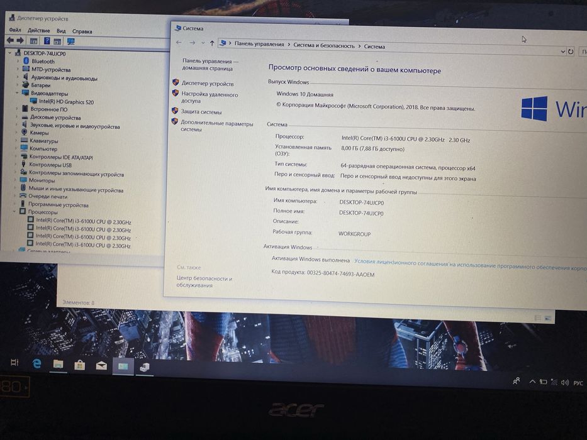The width and height of the screenshot is (587, 440).
Task: Open Task View on the taskbar
Action: click(x=14, y=362)
